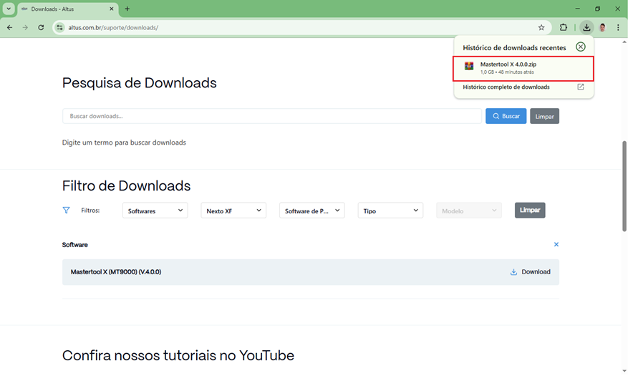The height and width of the screenshot is (376, 633).
Task: Click the blue Buscar button
Action: click(x=506, y=116)
